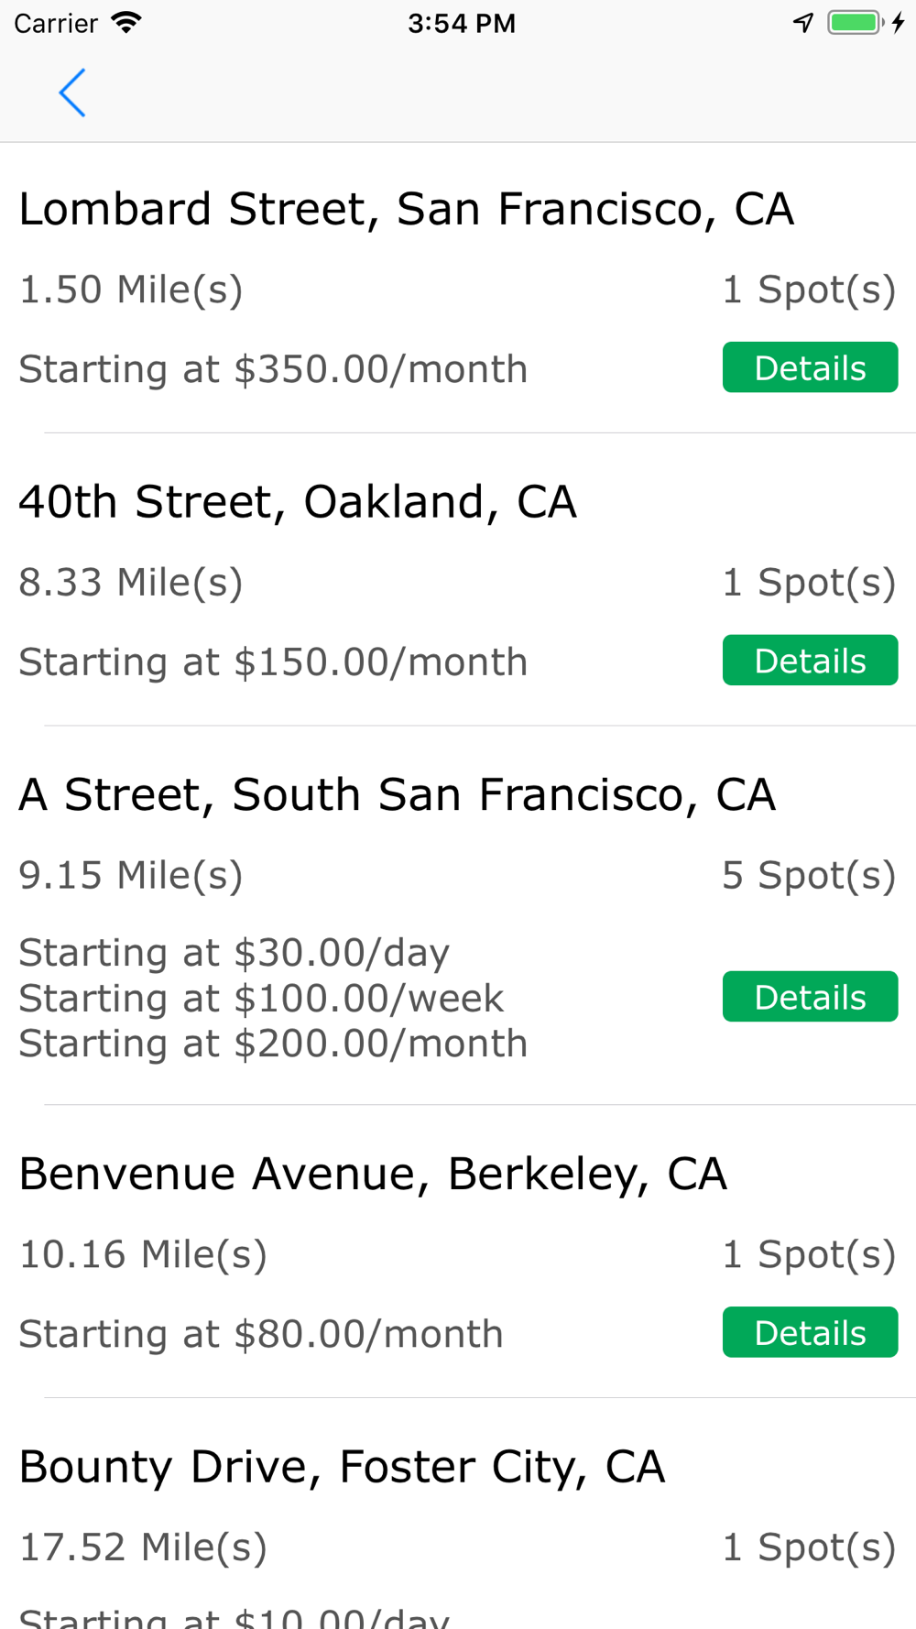Tap the $350.00/month price text
916x1629 pixels.
tap(273, 369)
